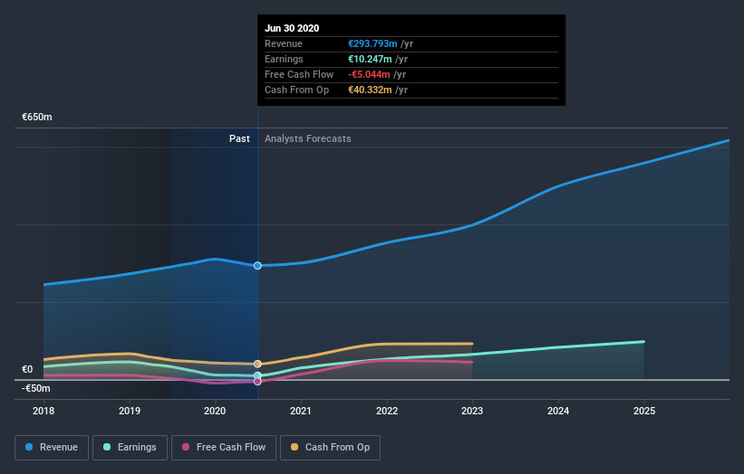Click the Revenue row label in tooltip
The width and height of the screenshot is (744, 474).
[x=284, y=43]
